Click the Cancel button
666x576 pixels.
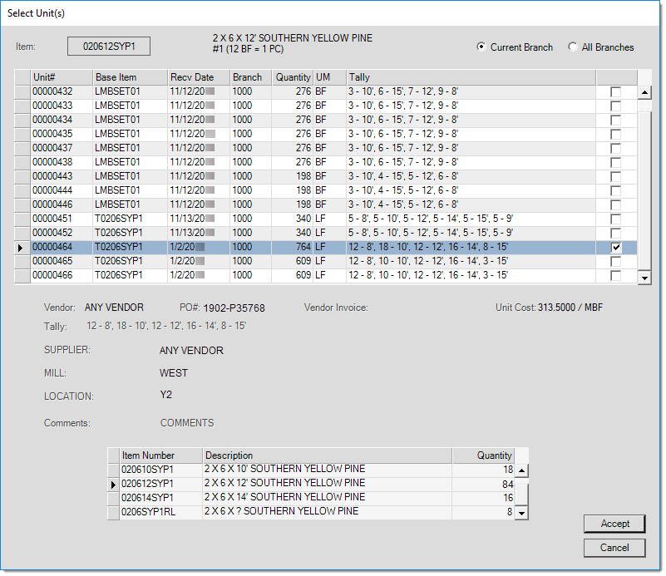click(614, 548)
